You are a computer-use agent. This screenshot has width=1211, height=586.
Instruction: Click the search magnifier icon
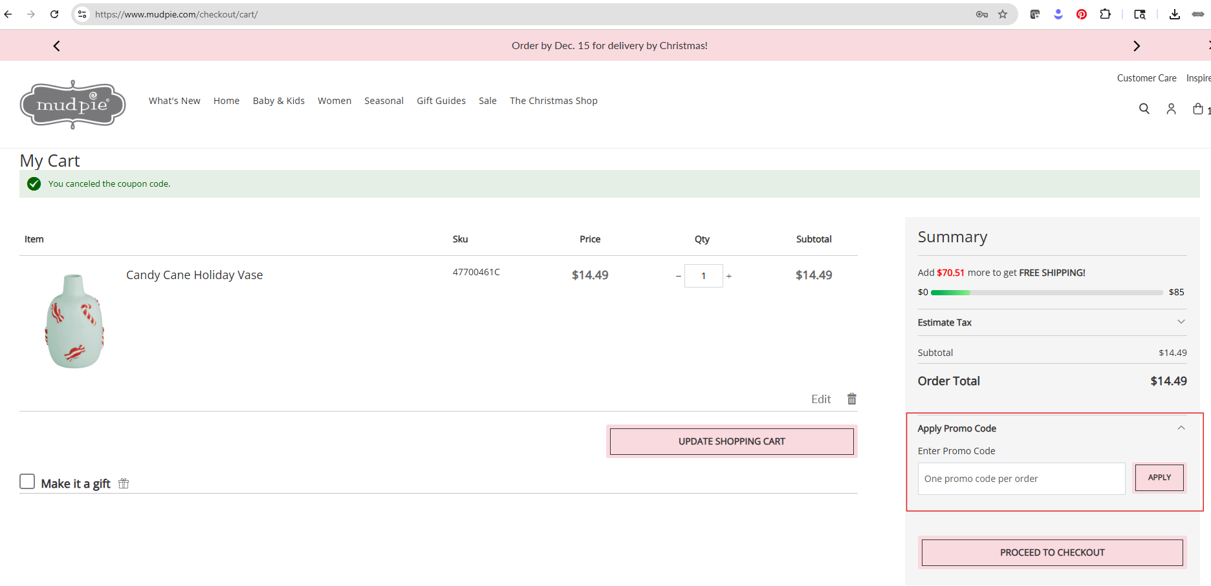click(1144, 109)
